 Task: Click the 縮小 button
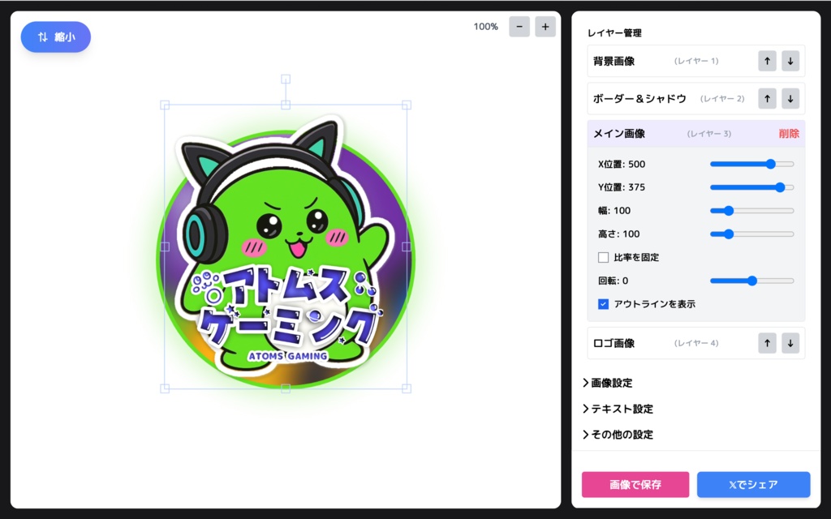(55, 36)
